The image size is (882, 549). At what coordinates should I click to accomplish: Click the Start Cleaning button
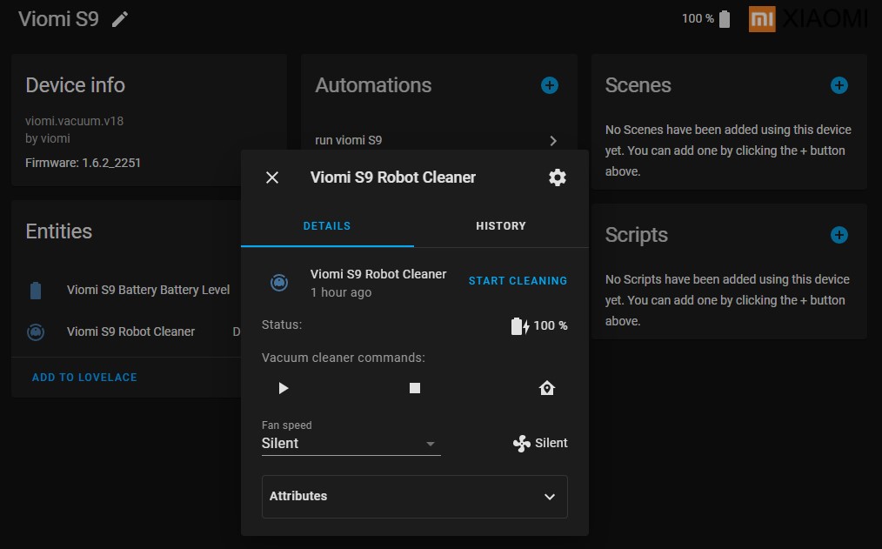518,281
